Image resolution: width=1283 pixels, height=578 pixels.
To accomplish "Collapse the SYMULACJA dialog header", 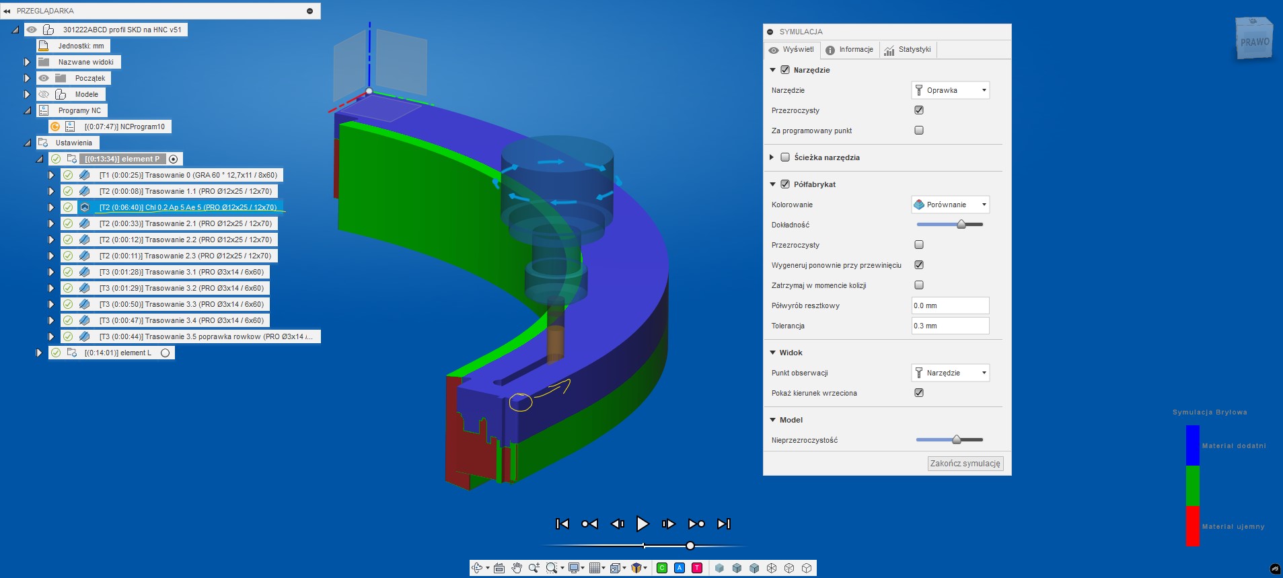I will click(770, 32).
